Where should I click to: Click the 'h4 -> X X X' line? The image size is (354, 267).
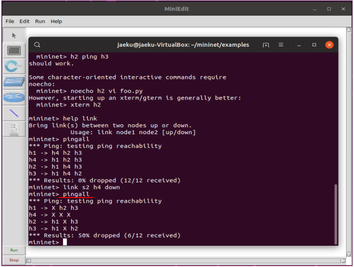tap(50, 215)
